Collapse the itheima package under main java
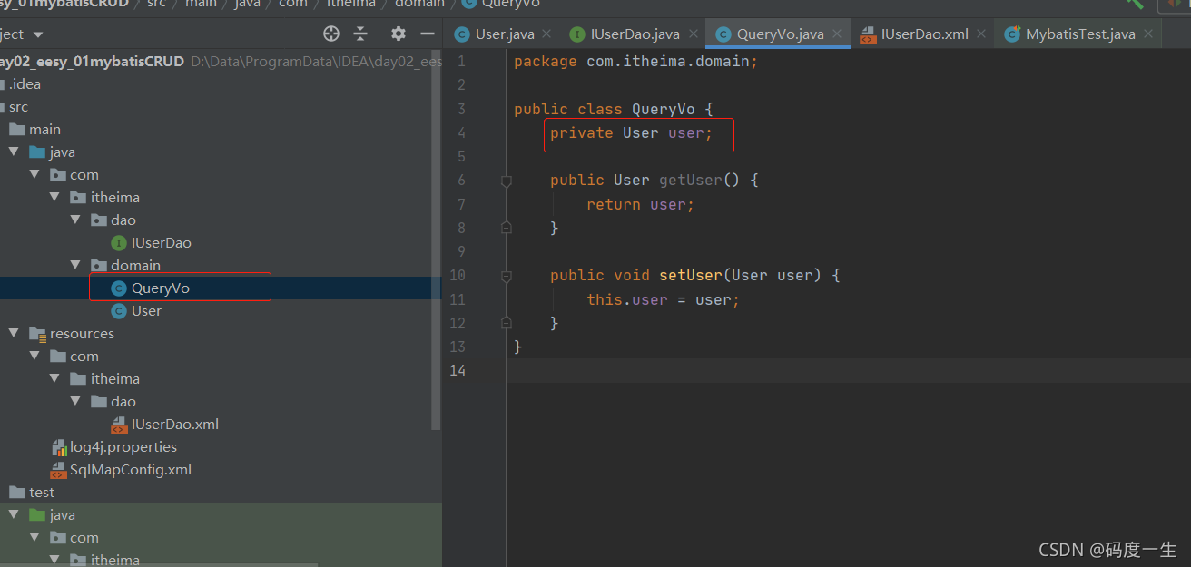 tap(55, 197)
